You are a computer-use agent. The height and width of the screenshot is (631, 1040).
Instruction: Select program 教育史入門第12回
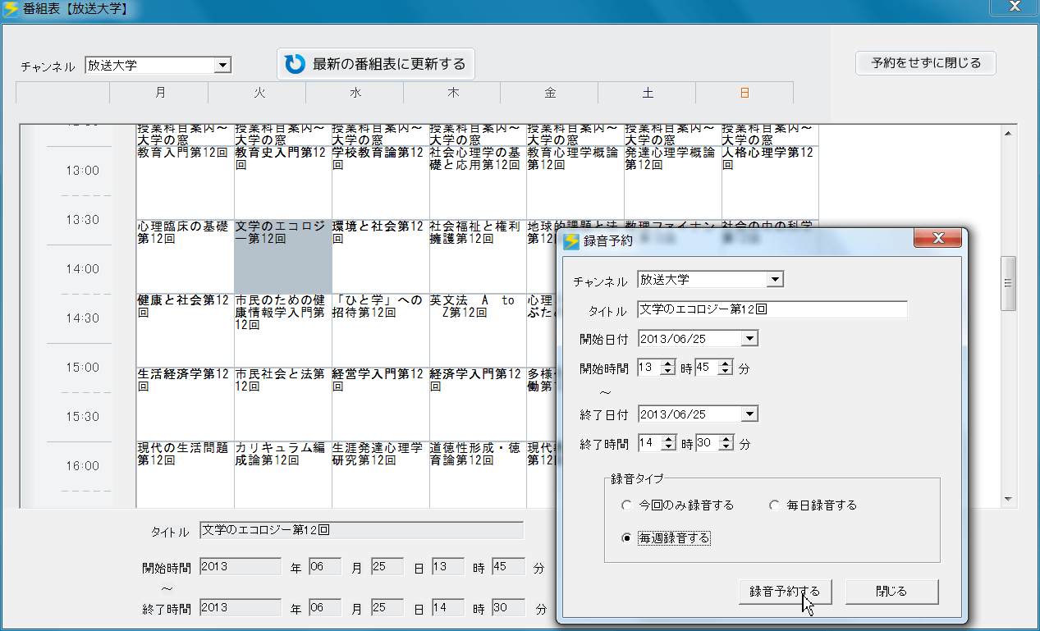(283, 182)
